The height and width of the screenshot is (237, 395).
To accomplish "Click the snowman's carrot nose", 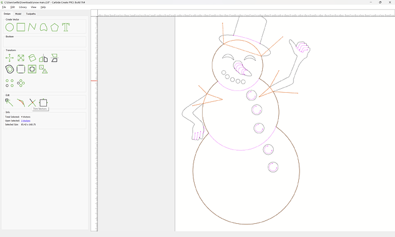I will tap(242, 68).
